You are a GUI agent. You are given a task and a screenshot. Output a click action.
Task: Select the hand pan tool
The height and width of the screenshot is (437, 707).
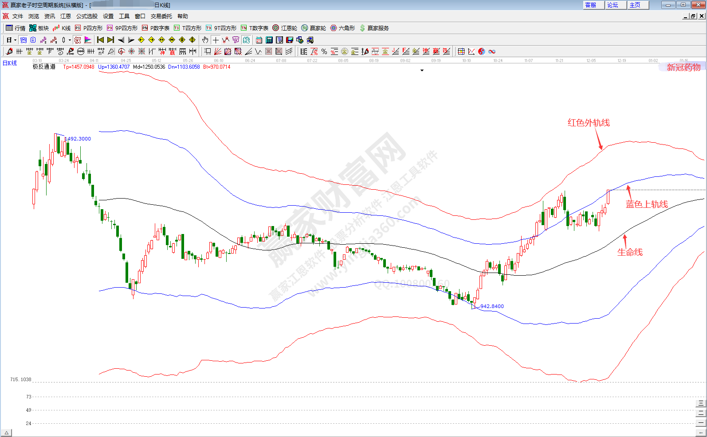click(x=205, y=40)
